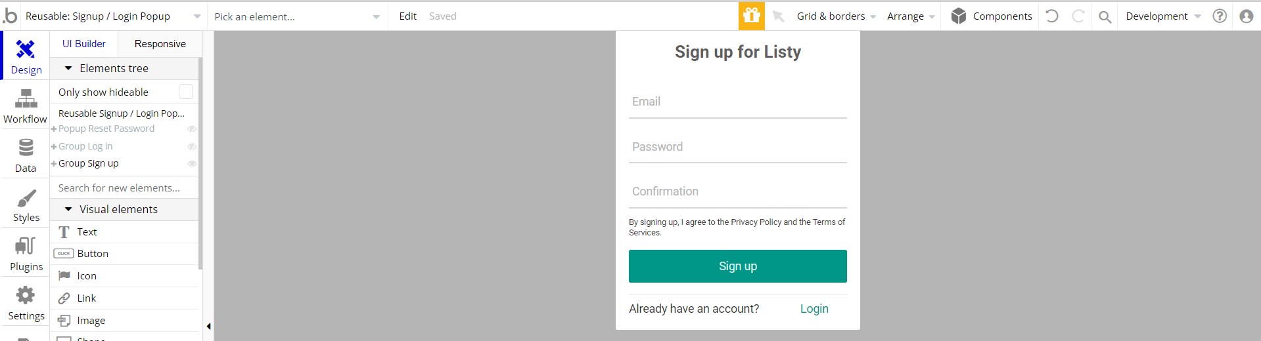Click the orange gift box icon
Viewport: 1261px width, 341px height.
point(752,16)
